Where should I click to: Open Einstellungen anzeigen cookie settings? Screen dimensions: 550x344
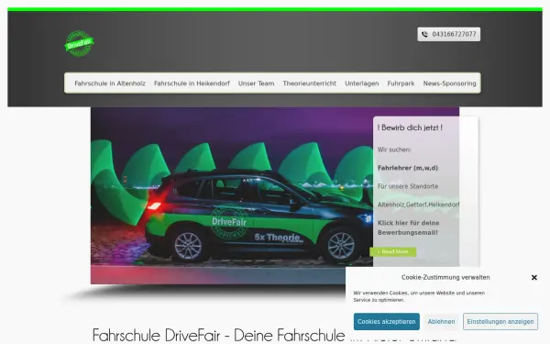pyautogui.click(x=500, y=322)
